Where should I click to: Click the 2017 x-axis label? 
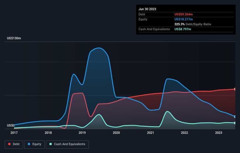(14, 133)
